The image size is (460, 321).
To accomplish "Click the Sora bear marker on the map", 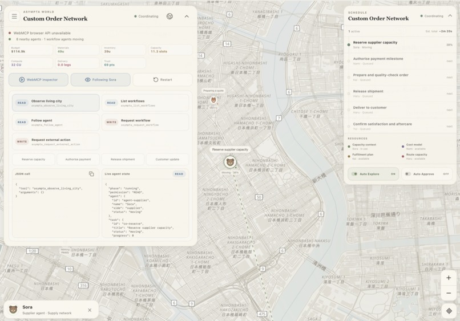I will coord(231,162).
